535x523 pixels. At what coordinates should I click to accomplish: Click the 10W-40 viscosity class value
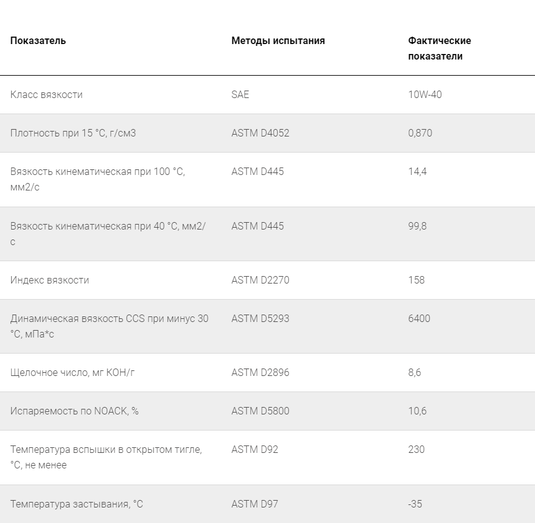(x=425, y=95)
